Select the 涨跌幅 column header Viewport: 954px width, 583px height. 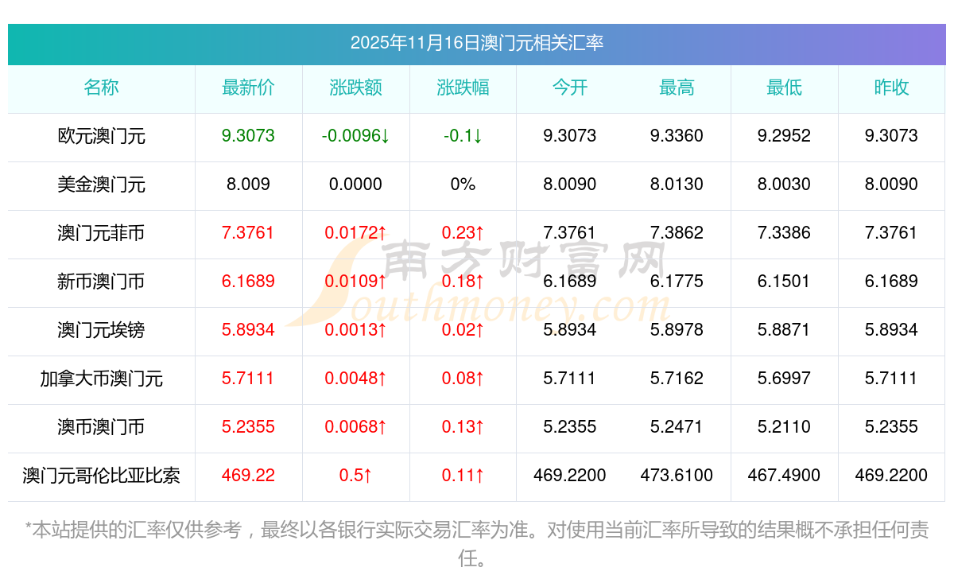463,87
